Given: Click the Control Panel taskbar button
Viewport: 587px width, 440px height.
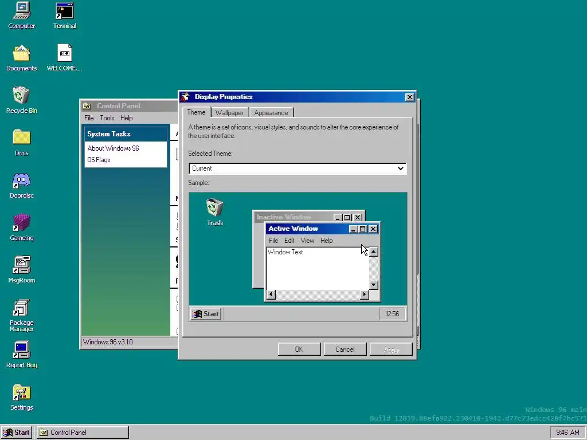Looking at the screenshot, I should [x=83, y=433].
